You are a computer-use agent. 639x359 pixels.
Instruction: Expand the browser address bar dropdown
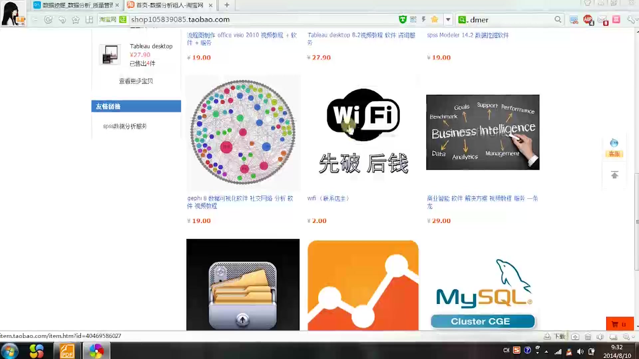pyautogui.click(x=448, y=19)
